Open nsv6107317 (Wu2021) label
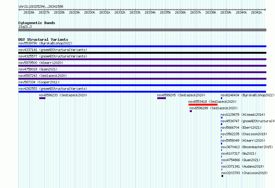The image size is (275, 188). pos(239,153)
